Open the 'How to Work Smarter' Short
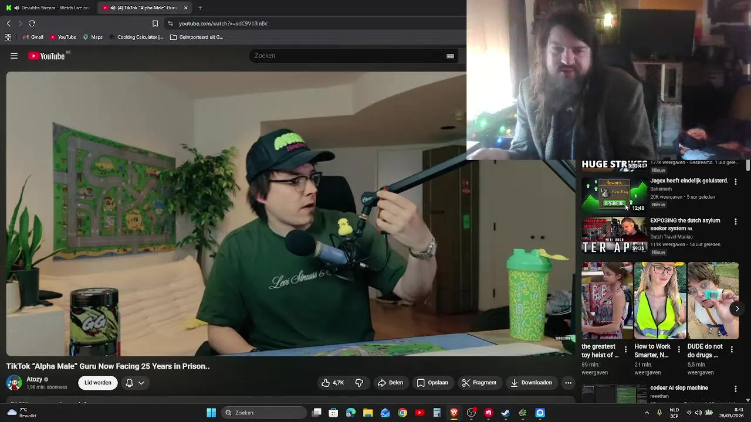This screenshot has width=751, height=422. pos(660,301)
